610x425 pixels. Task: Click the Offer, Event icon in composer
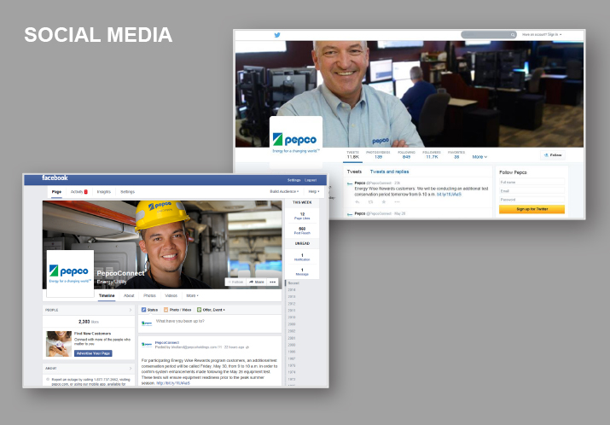[199, 310]
